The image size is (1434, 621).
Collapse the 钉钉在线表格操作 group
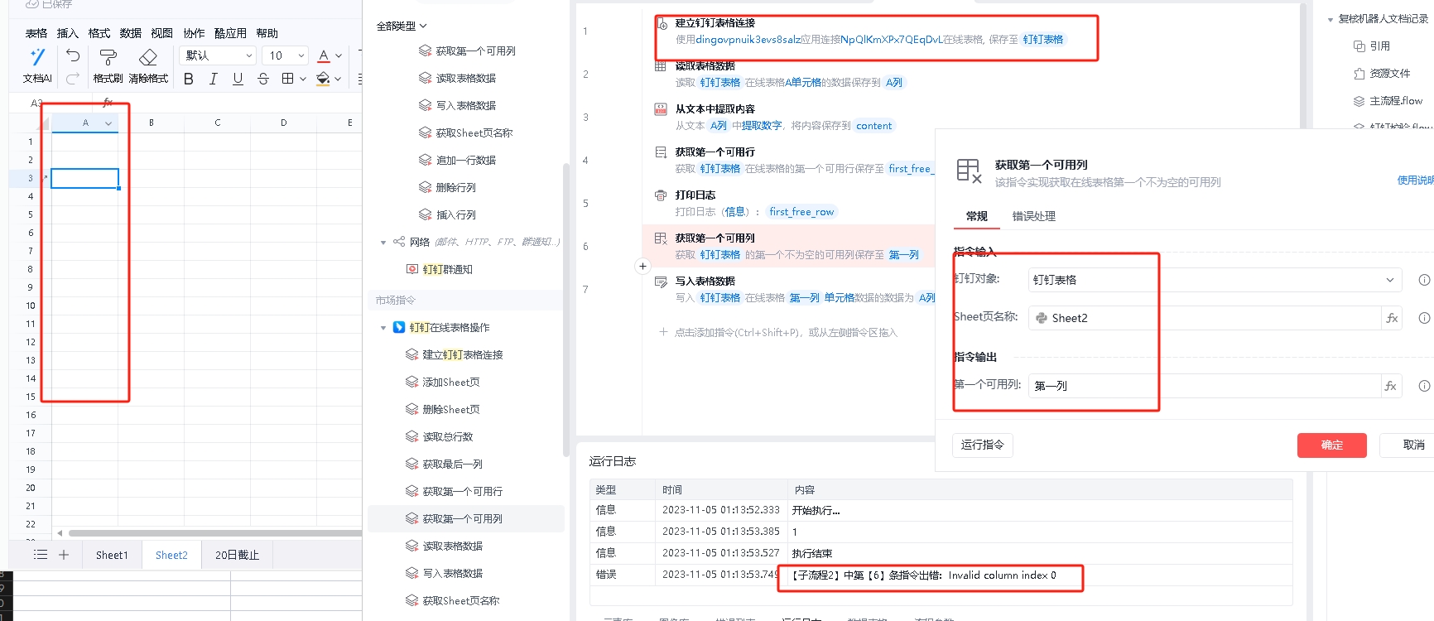pyautogui.click(x=383, y=328)
